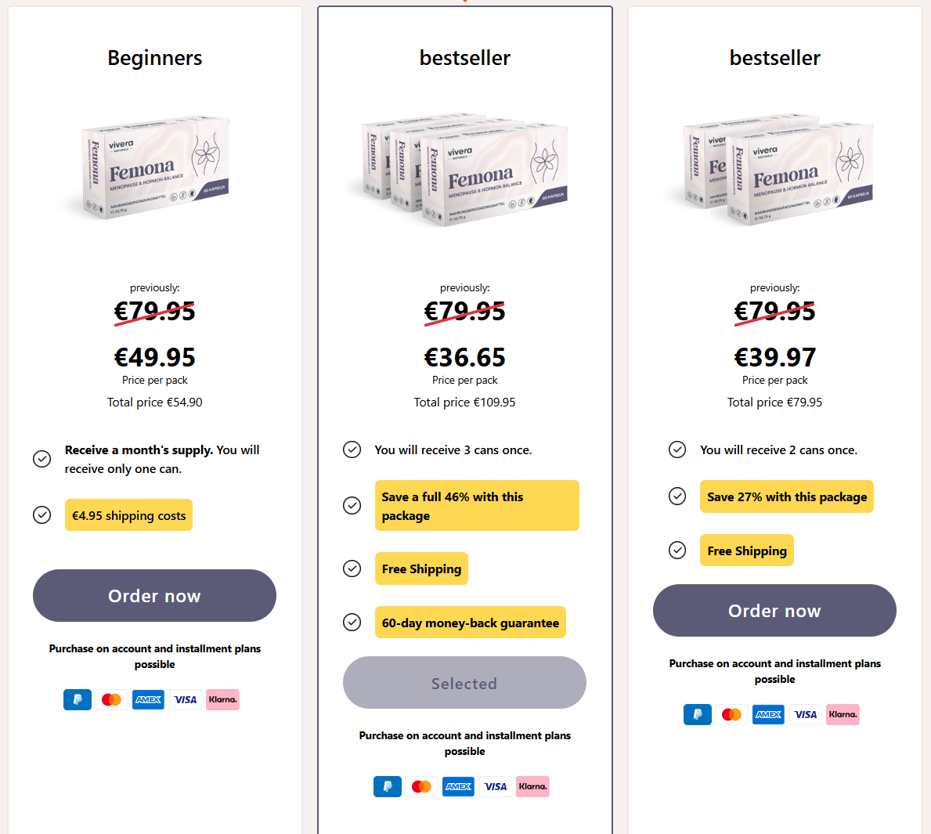This screenshot has width=931, height=834.
Task: Click the Save 27% with this package badge
Action: tap(786, 496)
